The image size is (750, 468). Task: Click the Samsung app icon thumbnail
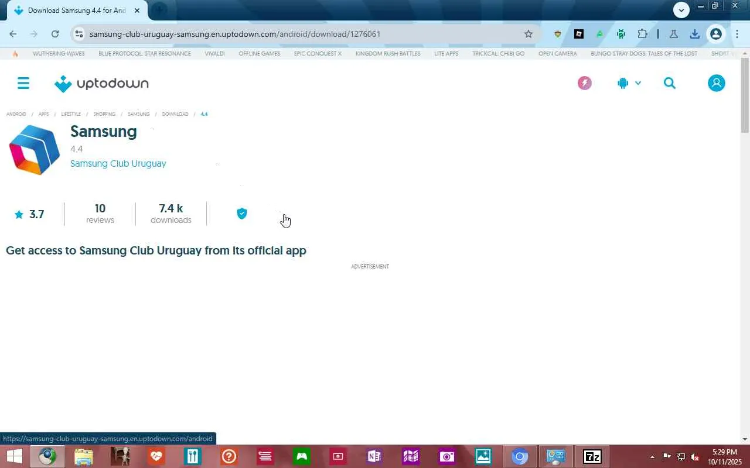35,150
